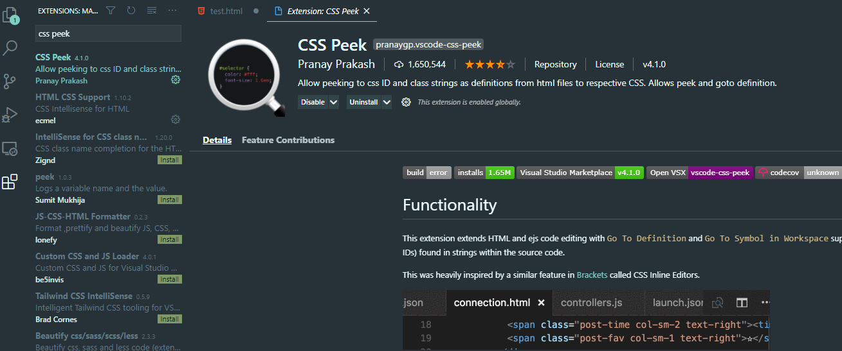This screenshot has width=842, height=351.
Task: Click the install count download icon
Action: point(398,64)
